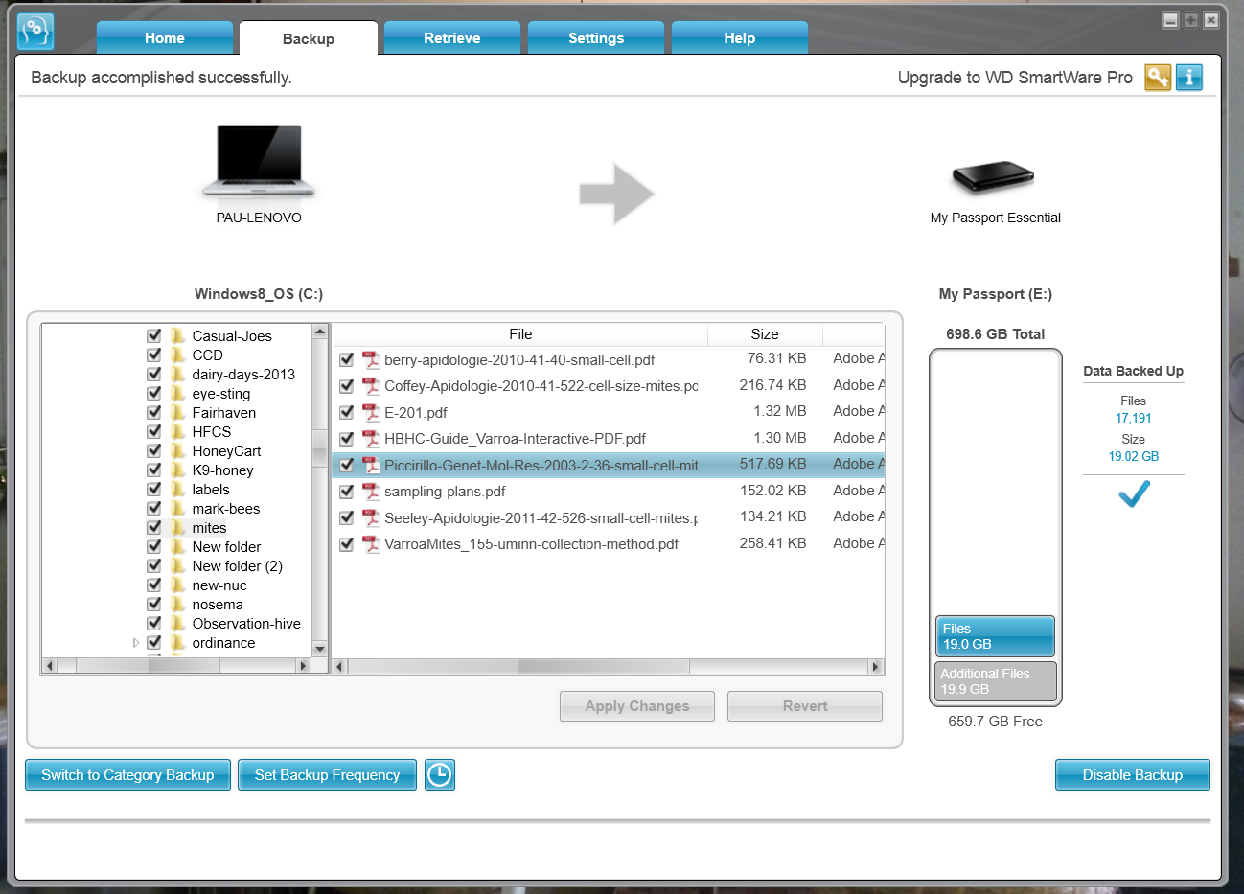Click folder tree horizontal scrollbar left arrow
This screenshot has width=1244, height=894.
click(49, 665)
